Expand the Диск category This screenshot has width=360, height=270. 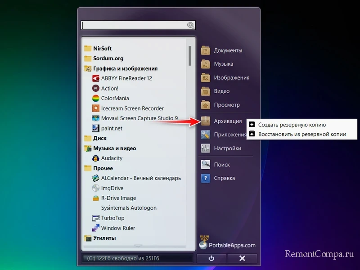99,138
